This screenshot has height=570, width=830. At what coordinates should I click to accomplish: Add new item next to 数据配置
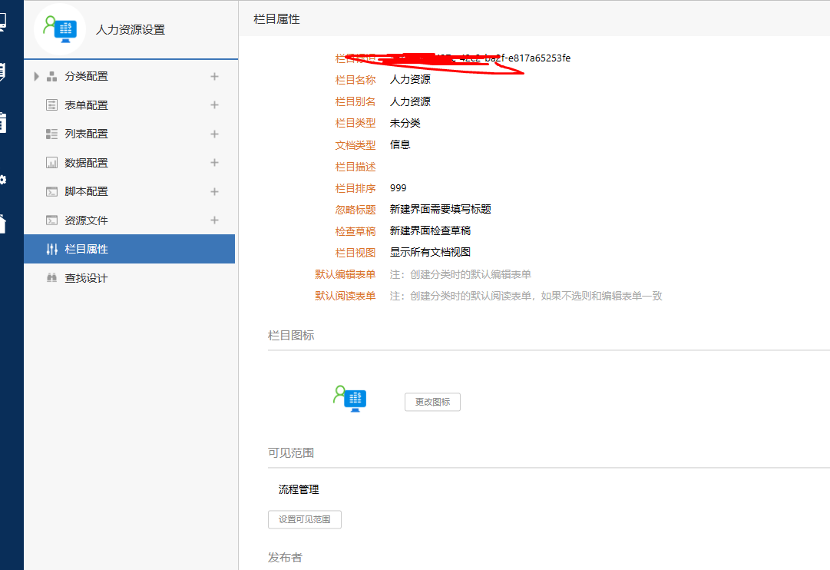tap(214, 163)
